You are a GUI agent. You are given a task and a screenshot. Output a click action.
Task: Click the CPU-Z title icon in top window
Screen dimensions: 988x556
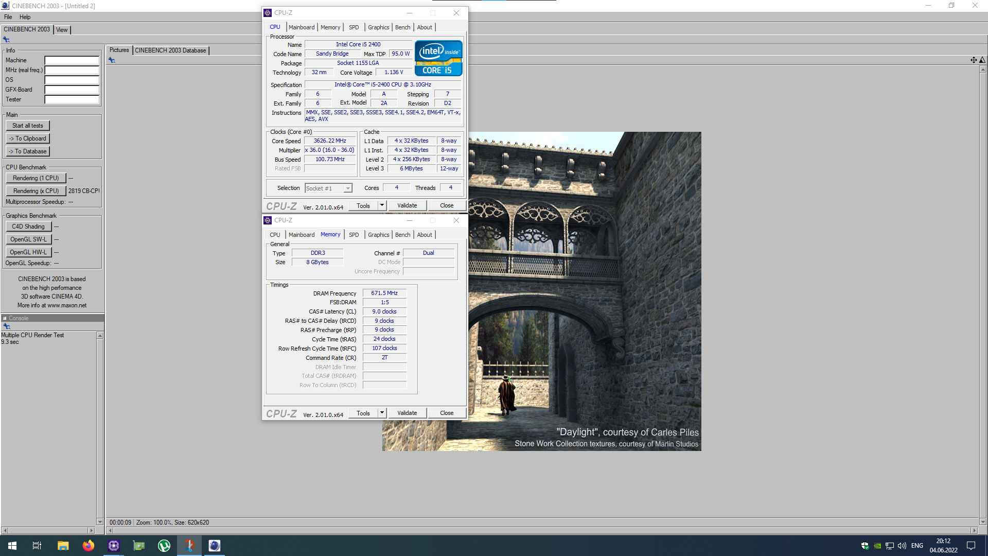point(268,13)
